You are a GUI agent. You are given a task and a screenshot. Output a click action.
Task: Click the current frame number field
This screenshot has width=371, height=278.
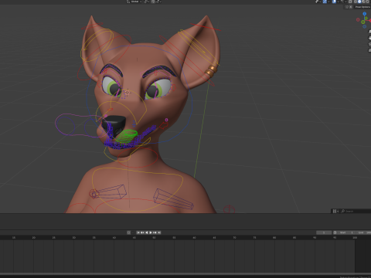coord(324,232)
